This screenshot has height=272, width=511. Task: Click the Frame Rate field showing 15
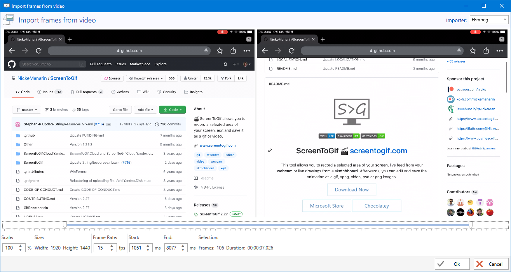pos(101,248)
